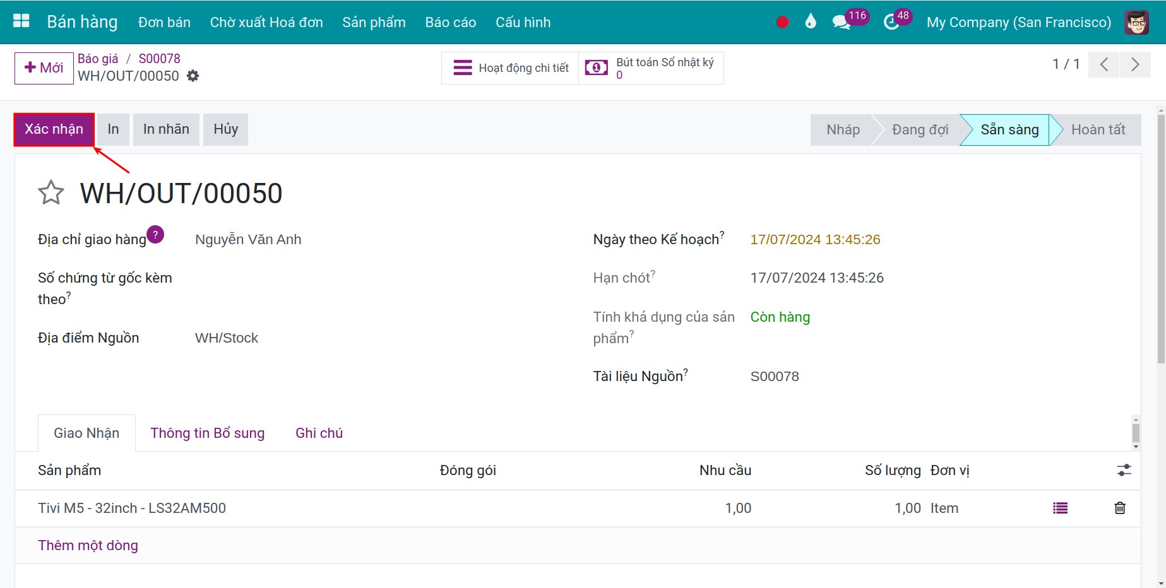This screenshot has width=1166, height=588.
Task: Click the Item unit cell
Action: (944, 508)
